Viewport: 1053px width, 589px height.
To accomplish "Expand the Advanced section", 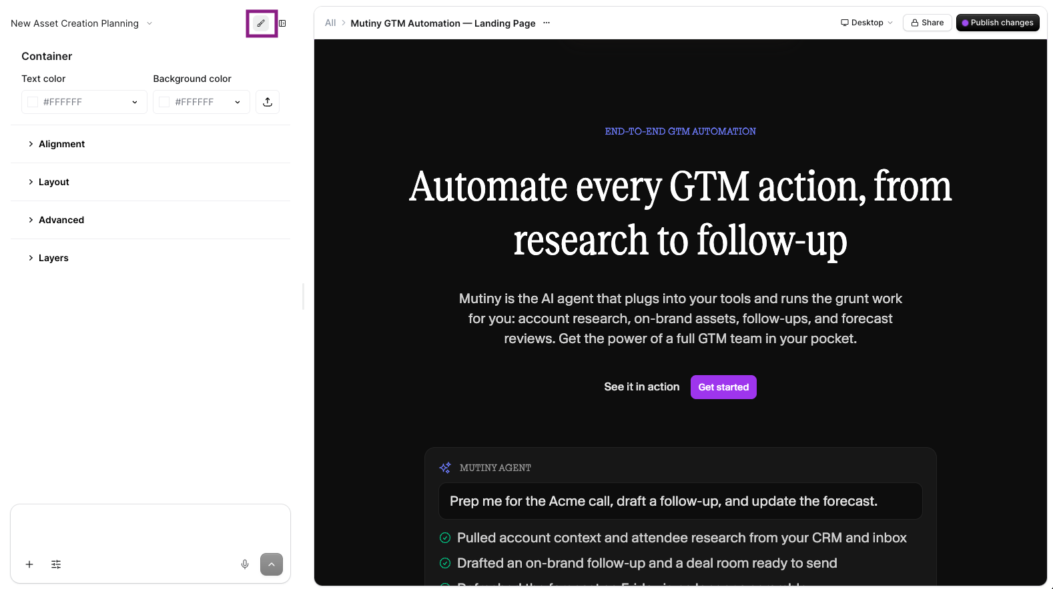I will (x=150, y=220).
